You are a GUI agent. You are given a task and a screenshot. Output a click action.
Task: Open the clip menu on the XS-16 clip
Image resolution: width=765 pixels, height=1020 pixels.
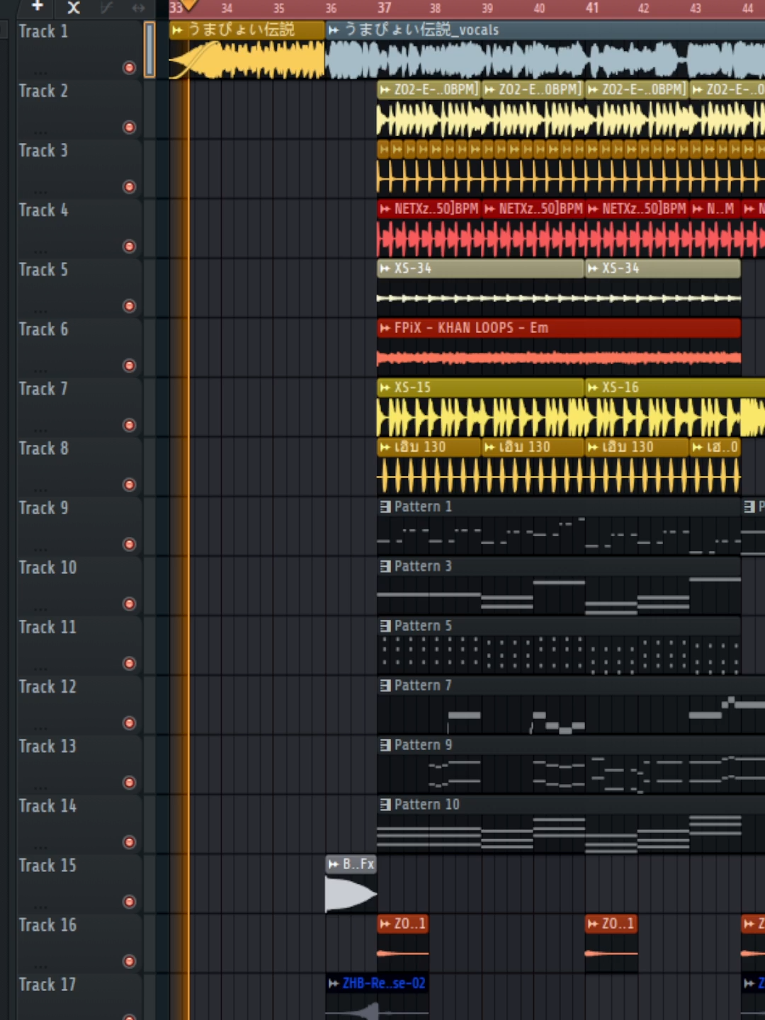click(x=594, y=387)
